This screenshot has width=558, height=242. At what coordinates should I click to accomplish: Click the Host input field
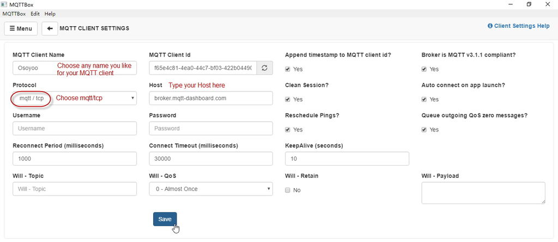[210, 98]
